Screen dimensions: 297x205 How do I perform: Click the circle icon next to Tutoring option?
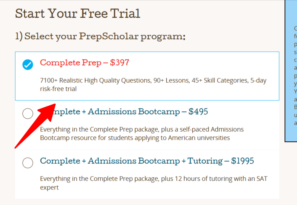click(27, 163)
